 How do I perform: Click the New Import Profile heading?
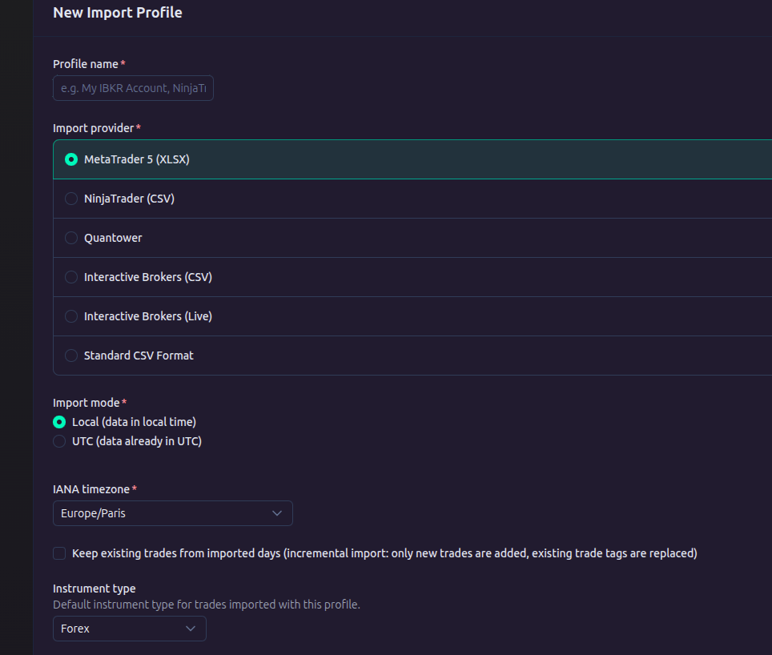click(118, 13)
